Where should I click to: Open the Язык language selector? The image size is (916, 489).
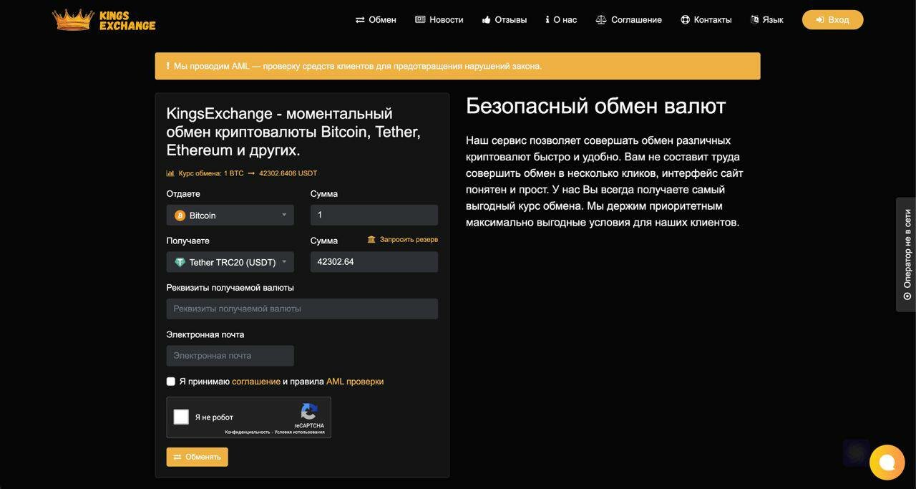(766, 20)
